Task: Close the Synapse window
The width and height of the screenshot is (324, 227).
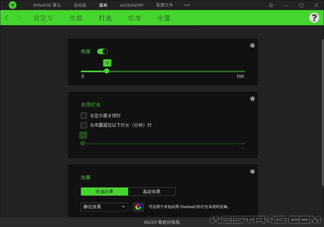Action: [x=316, y=5]
